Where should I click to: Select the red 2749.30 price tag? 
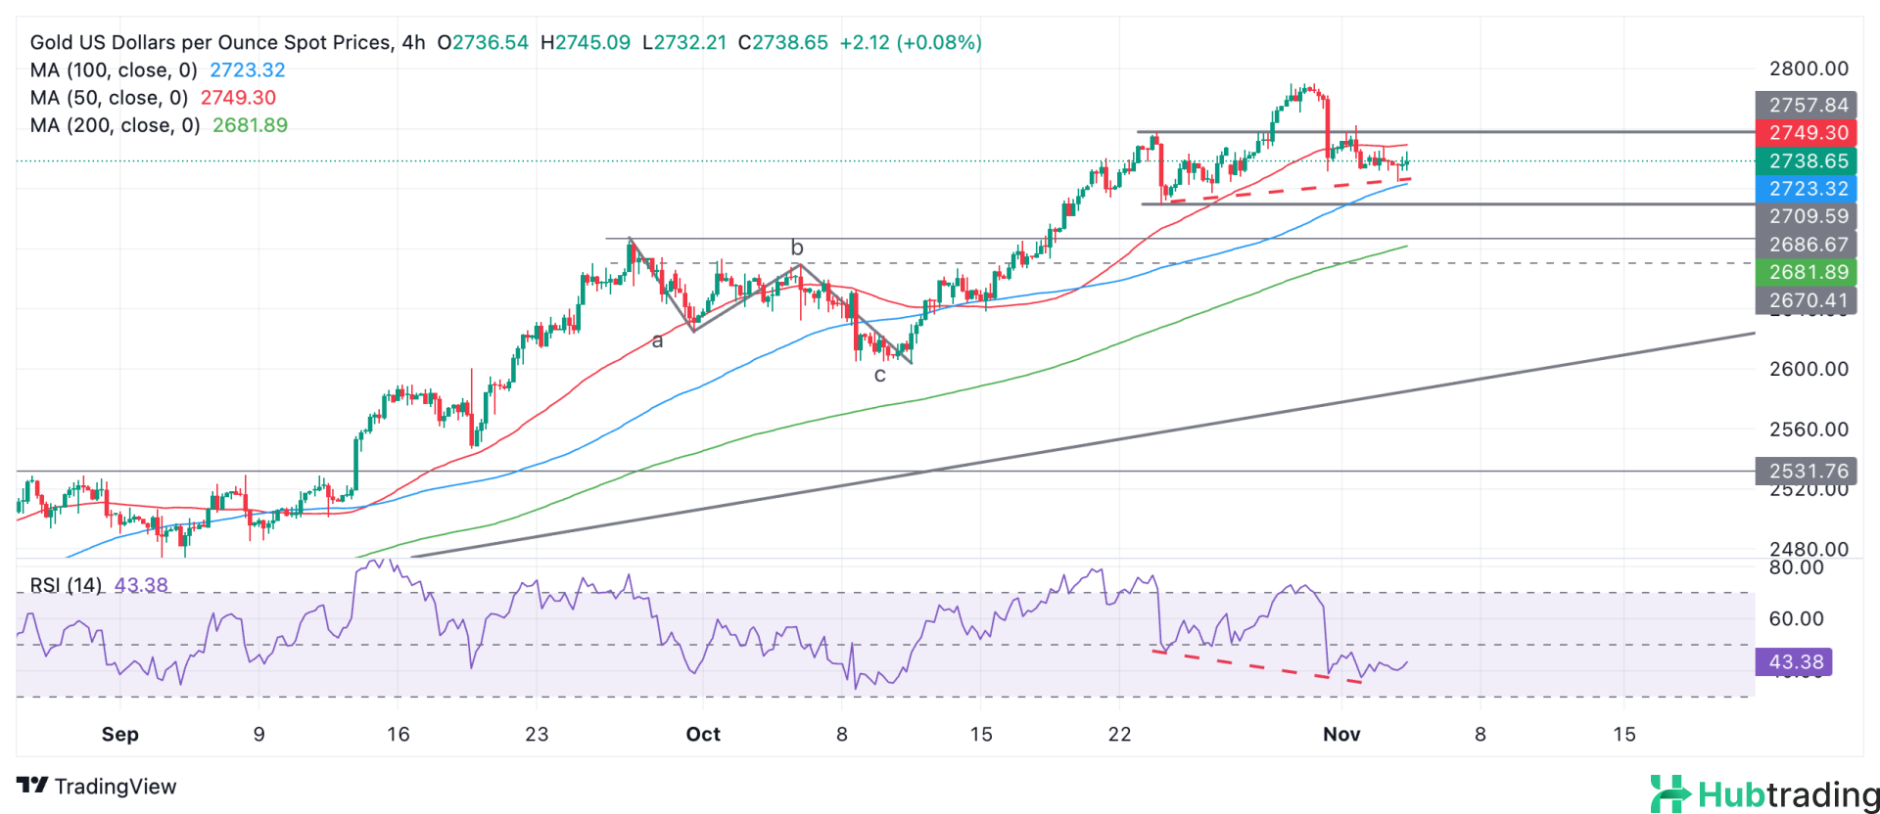click(x=1807, y=133)
